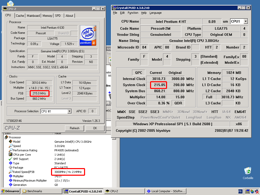Switch to CPU-Z taskbar button
260x195 pixels.
coord(124,191)
